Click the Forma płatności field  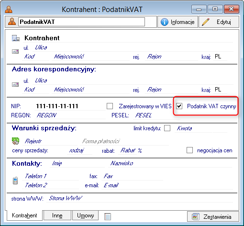[x=124, y=141]
